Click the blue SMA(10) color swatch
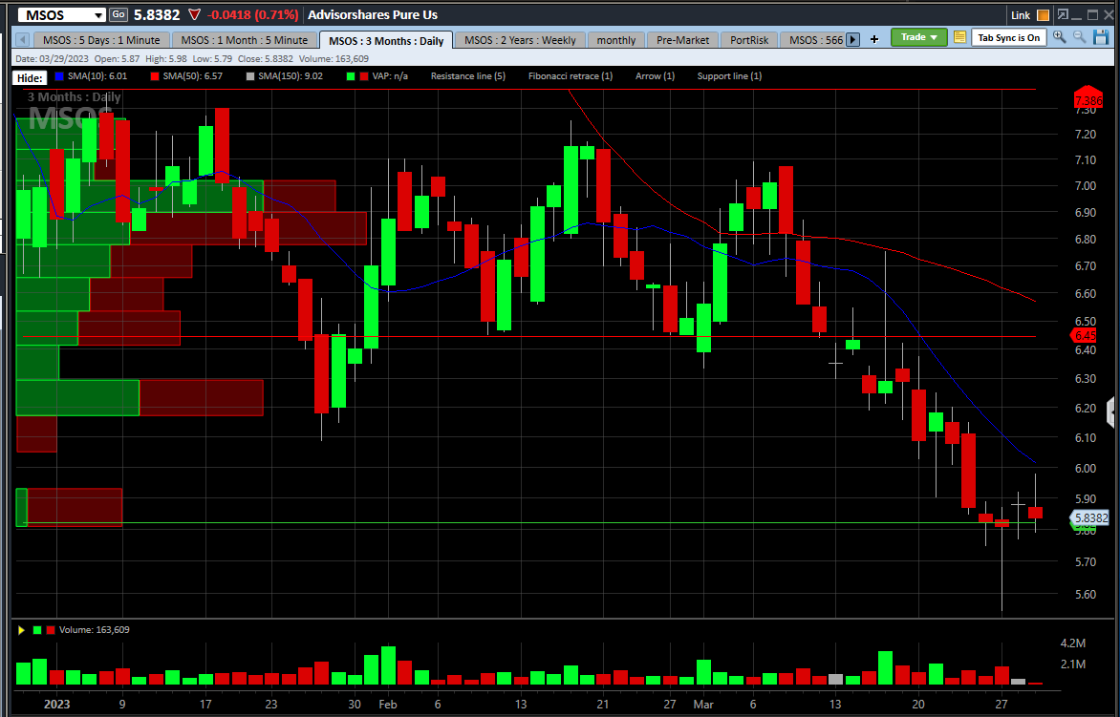The height and width of the screenshot is (717, 1120). (x=59, y=75)
